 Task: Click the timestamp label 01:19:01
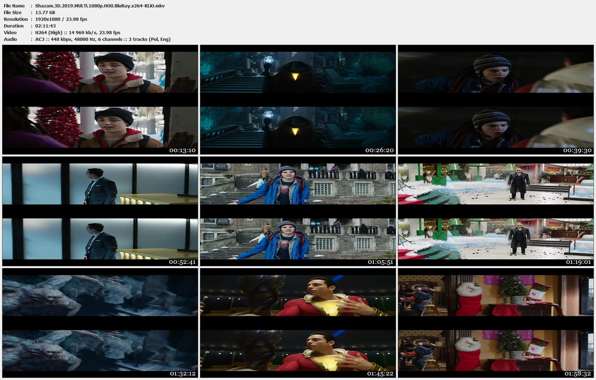click(x=578, y=262)
